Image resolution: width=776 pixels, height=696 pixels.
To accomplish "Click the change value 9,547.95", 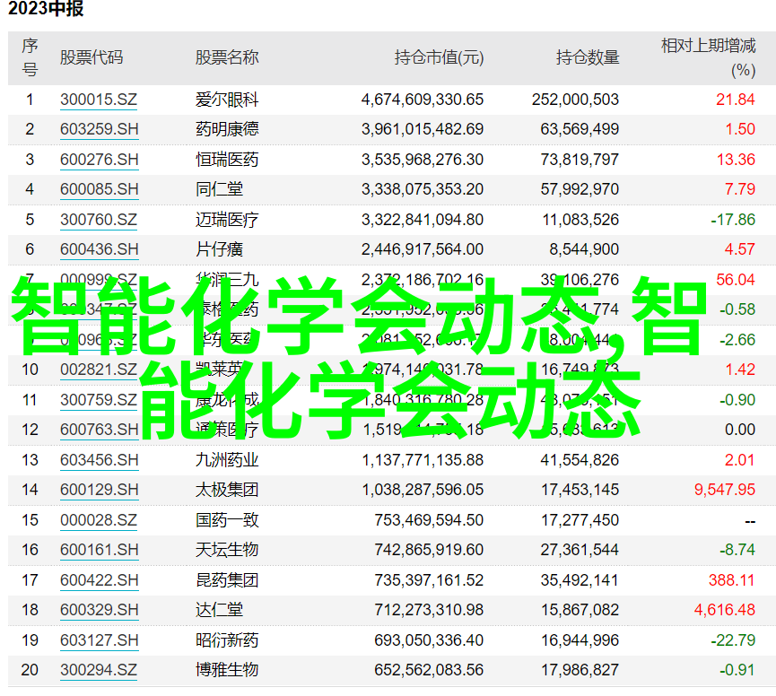I will pos(725,490).
